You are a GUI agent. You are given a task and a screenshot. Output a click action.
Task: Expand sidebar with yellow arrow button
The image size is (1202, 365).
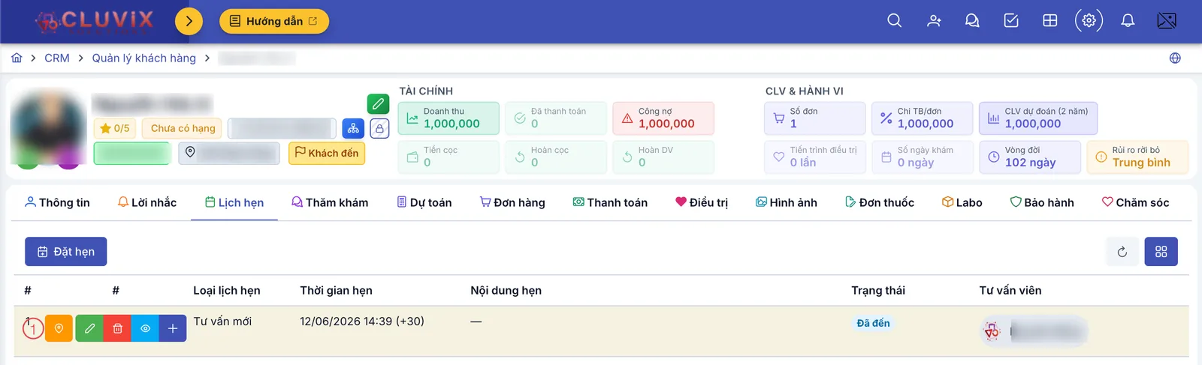pyautogui.click(x=189, y=21)
